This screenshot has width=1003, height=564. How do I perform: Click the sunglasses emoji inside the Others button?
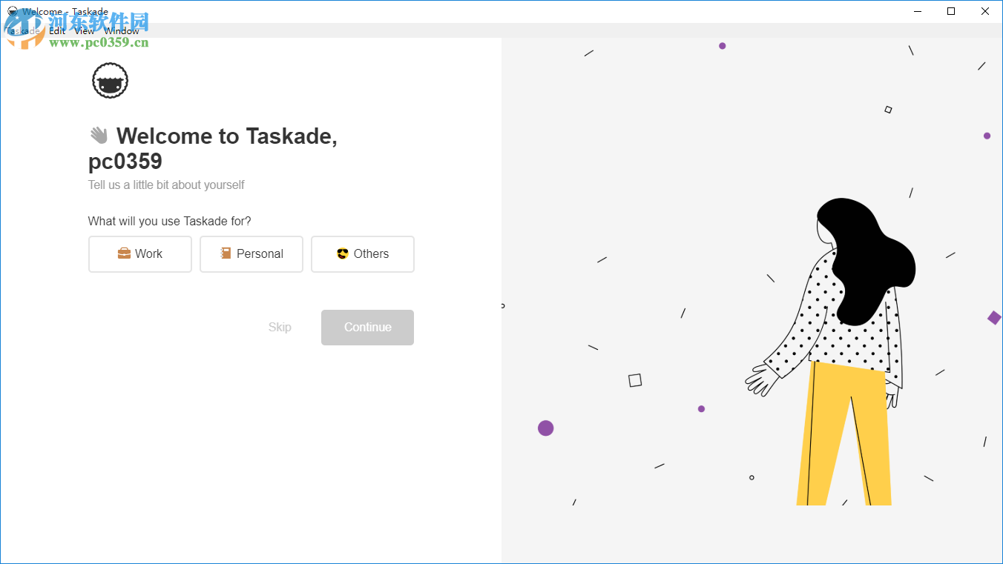343,253
